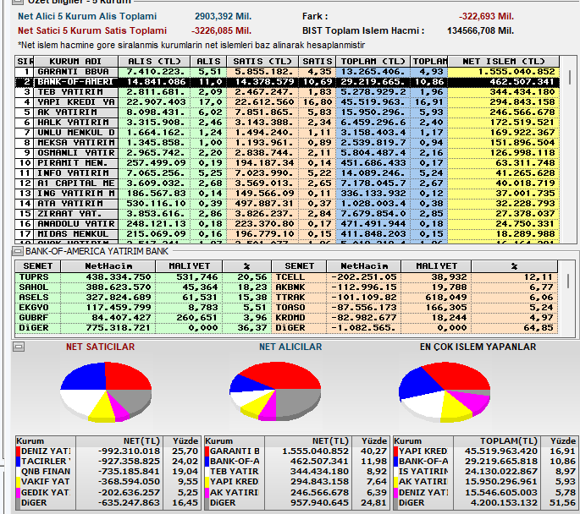Image resolution: width=580 pixels, height=514 pixels.
Task: Select the UNLU MENKUL D row
Action: [x=287, y=133]
